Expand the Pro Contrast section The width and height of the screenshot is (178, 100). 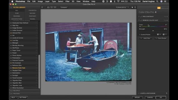[x=139, y=17]
